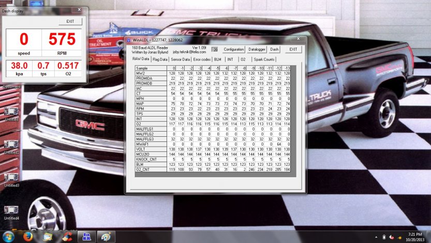Close the Dash display window

(79, 10)
